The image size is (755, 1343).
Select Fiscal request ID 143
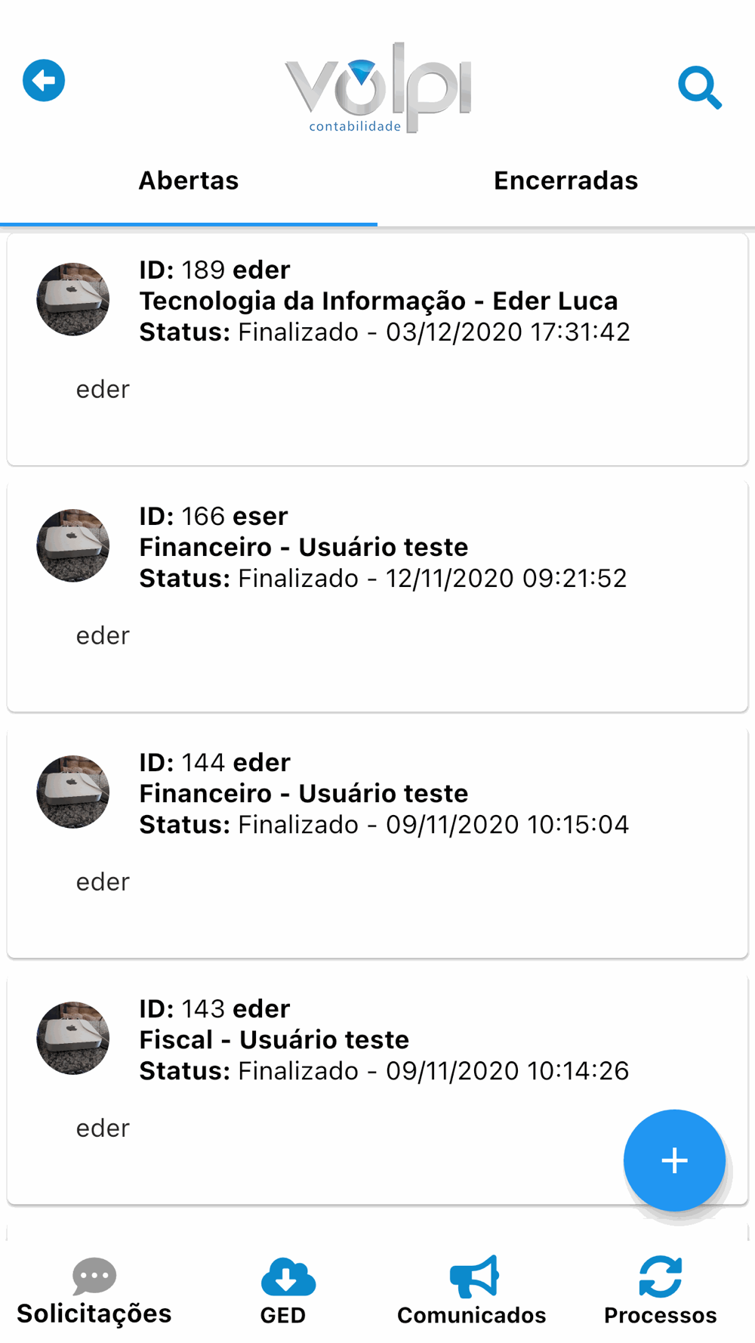274,1040
